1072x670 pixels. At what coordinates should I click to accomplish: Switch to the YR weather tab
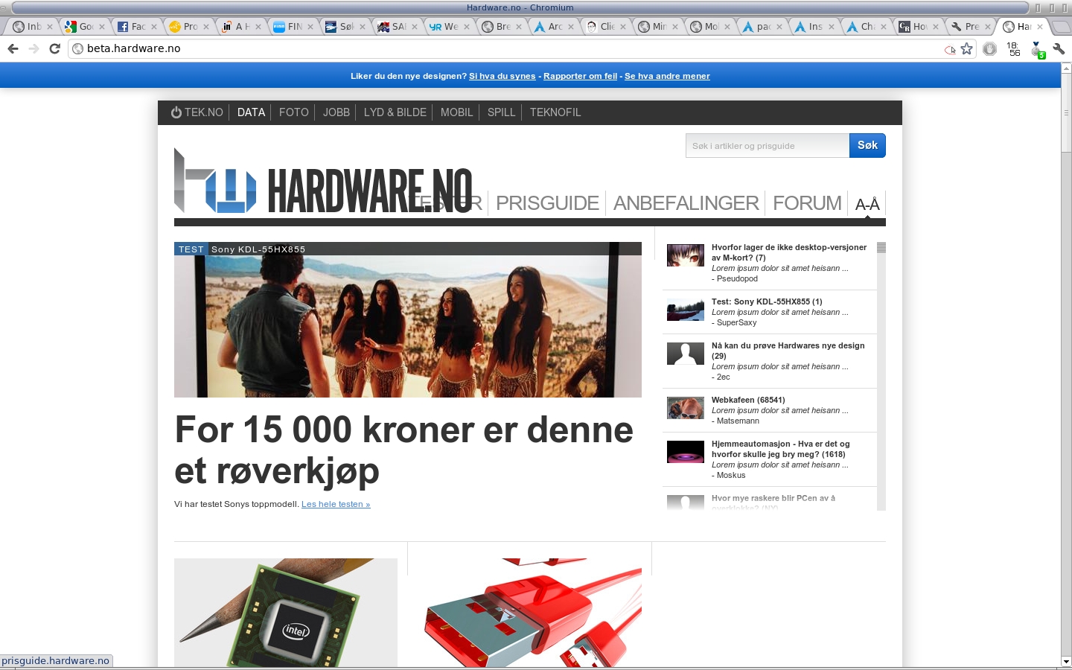click(444, 27)
